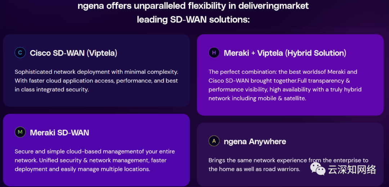Open the Meraki SD-WAN heading
The width and height of the screenshot is (389, 187).
tap(59, 133)
